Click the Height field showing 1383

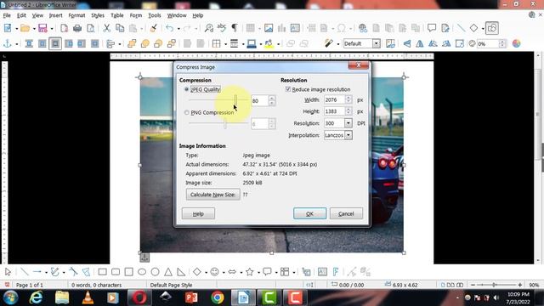pos(334,111)
